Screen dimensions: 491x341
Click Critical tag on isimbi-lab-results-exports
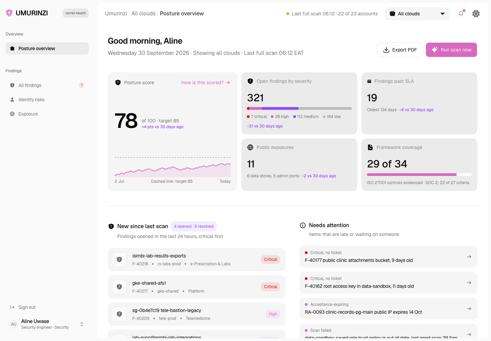(x=270, y=260)
